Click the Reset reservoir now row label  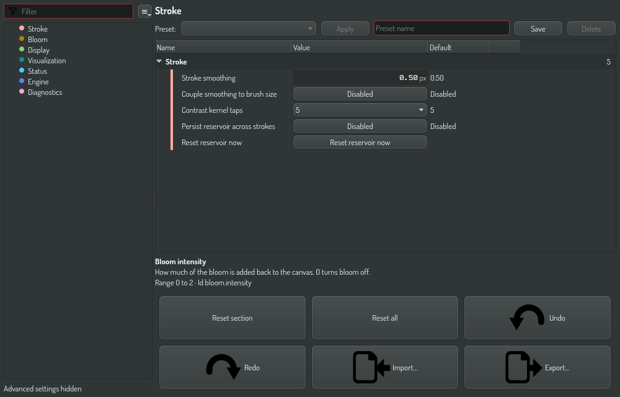211,142
